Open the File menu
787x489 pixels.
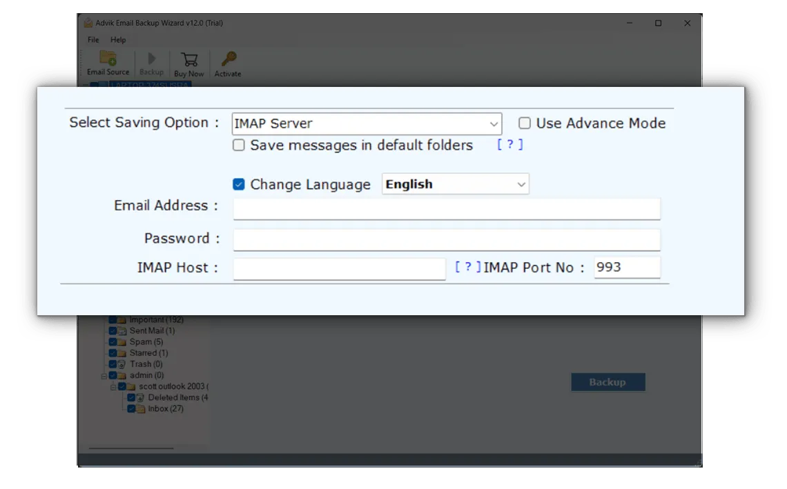coord(93,40)
